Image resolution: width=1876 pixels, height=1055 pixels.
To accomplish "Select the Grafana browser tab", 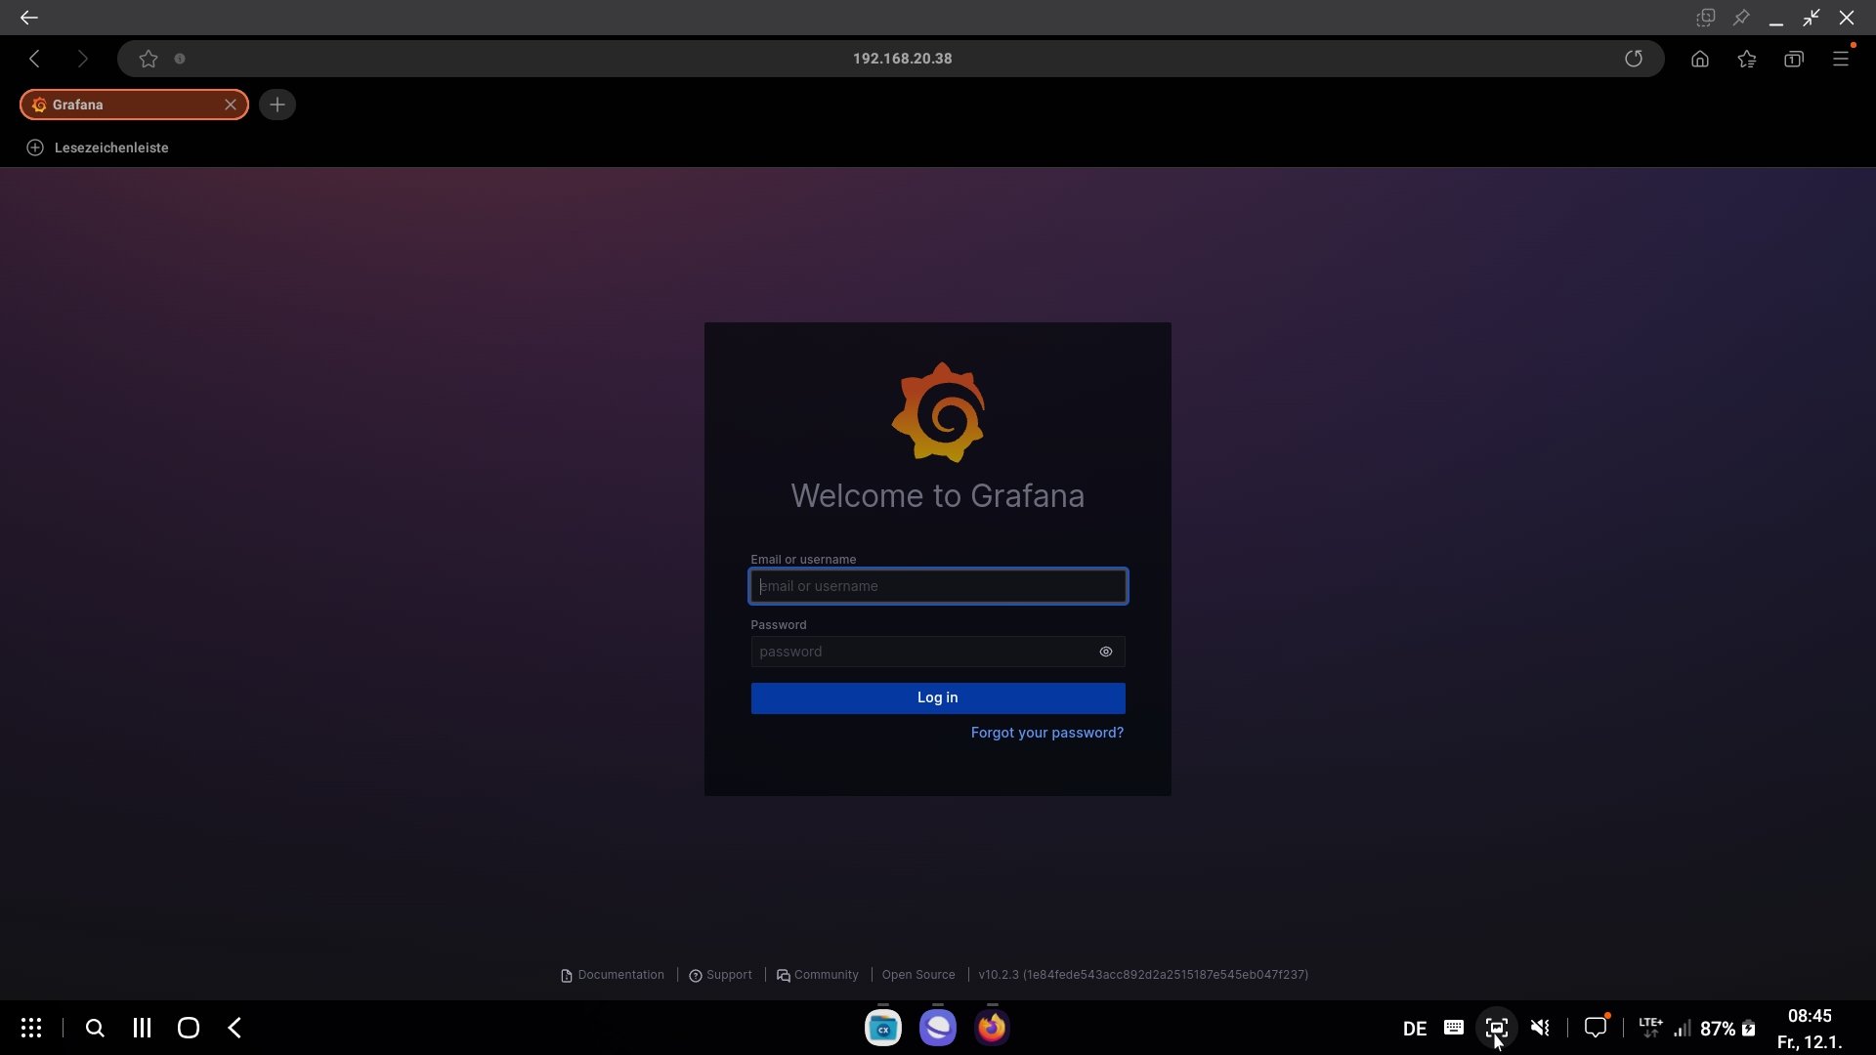I will click(x=117, y=105).
